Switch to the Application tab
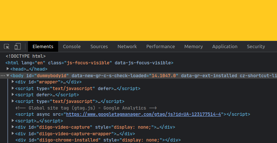Image resolution: width=277 pixels, height=143 pixels. [225, 47]
